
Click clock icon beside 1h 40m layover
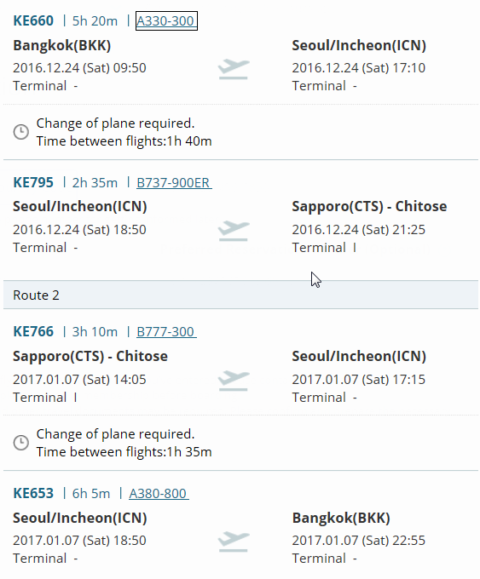[x=21, y=132]
